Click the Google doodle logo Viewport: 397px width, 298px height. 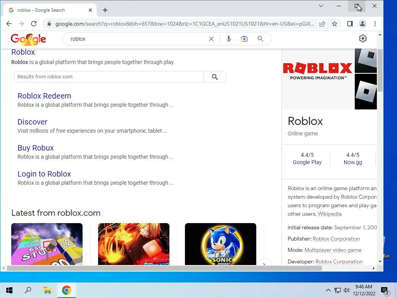click(x=28, y=39)
